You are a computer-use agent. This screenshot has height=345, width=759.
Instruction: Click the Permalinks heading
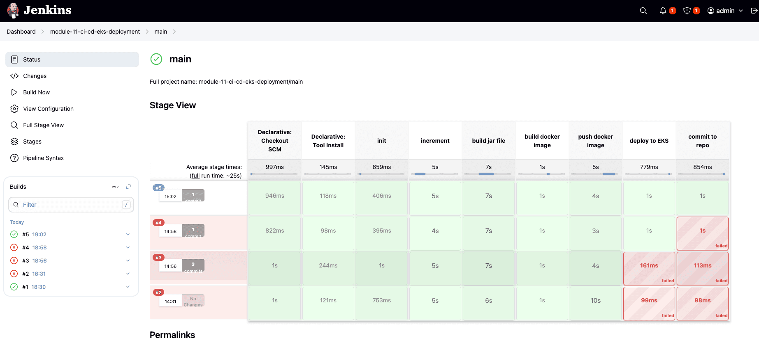(172, 335)
